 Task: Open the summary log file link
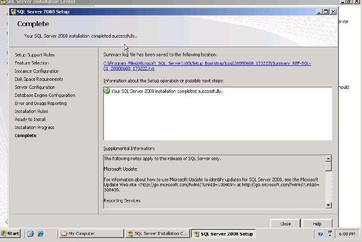coord(207,66)
